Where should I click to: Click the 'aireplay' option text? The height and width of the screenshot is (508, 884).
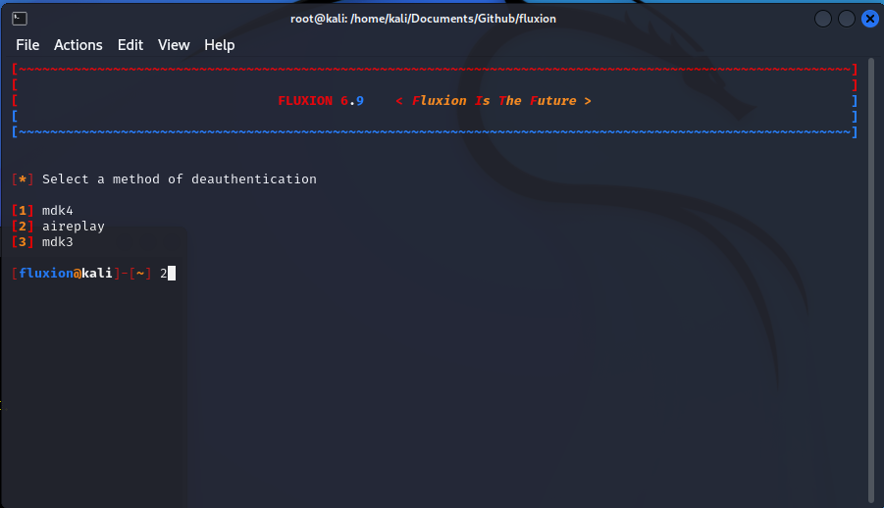[x=74, y=227]
